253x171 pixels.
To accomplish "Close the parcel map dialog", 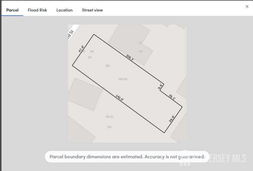I will 247,6.
